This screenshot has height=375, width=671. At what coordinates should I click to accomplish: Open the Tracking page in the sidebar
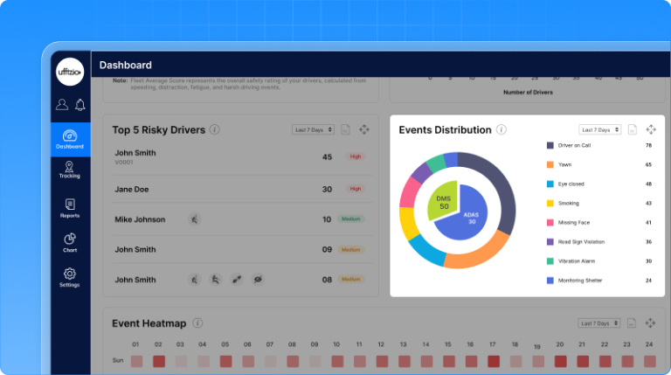[x=69, y=170]
